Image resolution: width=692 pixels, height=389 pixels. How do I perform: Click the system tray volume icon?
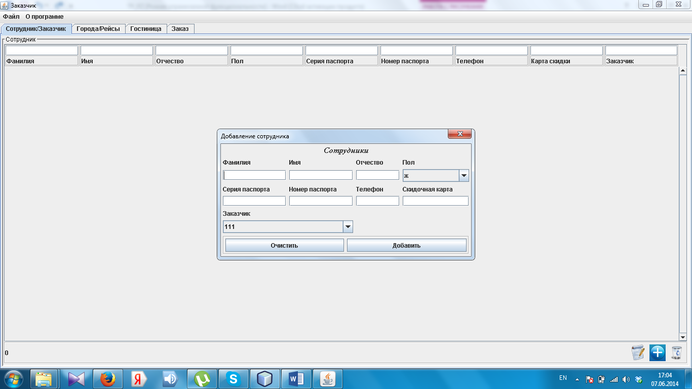pos(626,379)
